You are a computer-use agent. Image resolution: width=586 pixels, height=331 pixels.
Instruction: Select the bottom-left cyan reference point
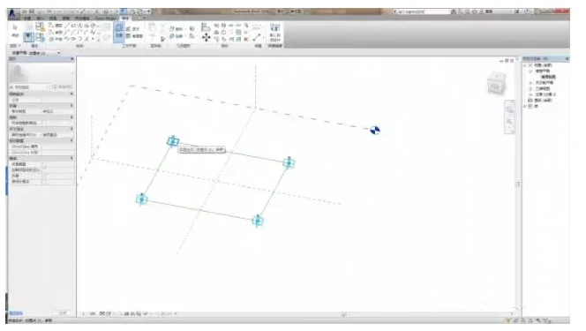click(141, 199)
